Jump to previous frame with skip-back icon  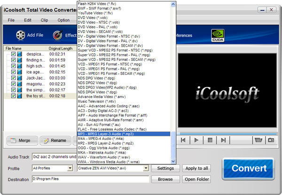(184, 140)
